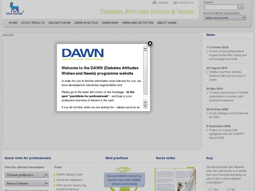This screenshot has height=191, width=255.
Task: Click the Noras notes heading
Action: [x=166, y=158]
